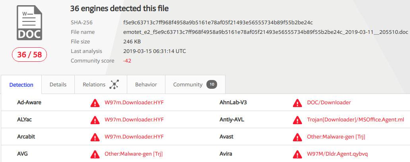Open the Behavior tab

[146, 84]
